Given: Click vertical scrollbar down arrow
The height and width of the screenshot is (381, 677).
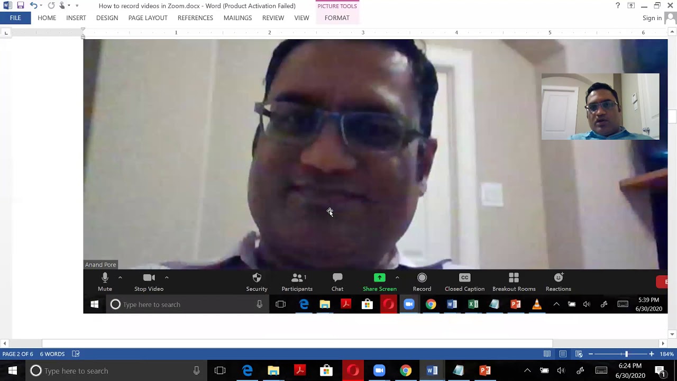Looking at the screenshot, I should click(672, 334).
